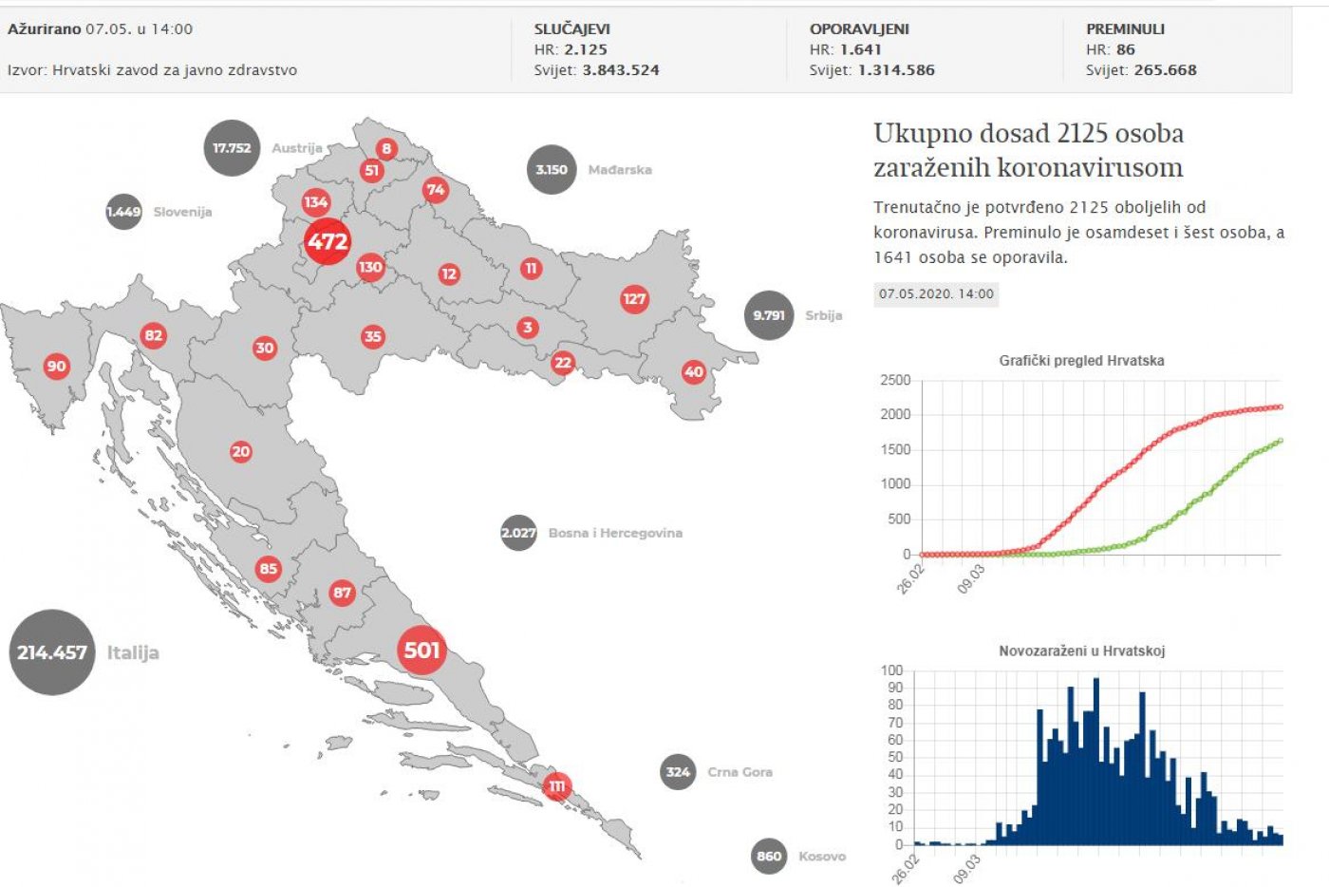Select the red 8 cases bubble
The height and width of the screenshot is (887, 1329).
click(385, 148)
